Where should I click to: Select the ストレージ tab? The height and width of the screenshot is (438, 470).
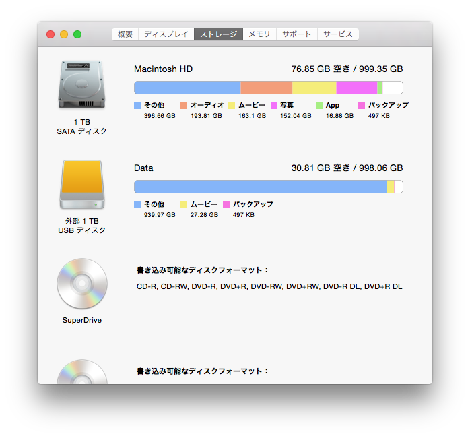point(219,34)
